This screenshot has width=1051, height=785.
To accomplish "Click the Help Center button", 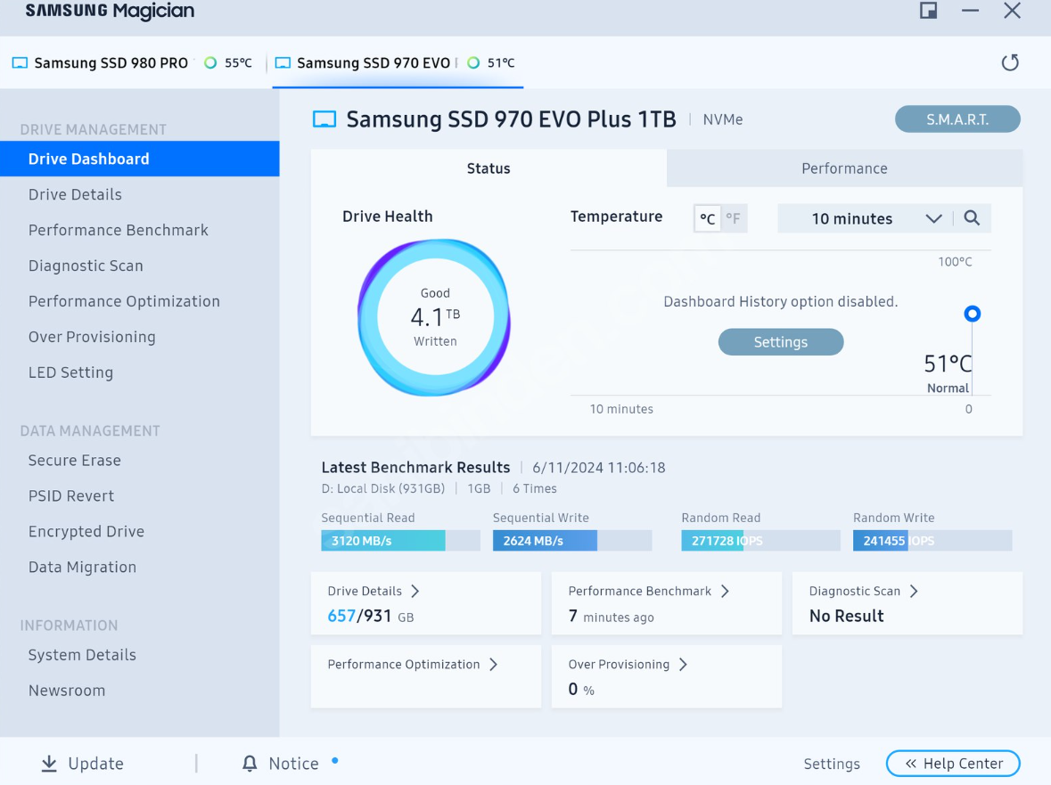I will (x=953, y=764).
